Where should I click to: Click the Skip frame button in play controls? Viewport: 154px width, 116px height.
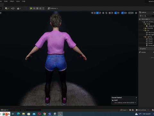click(34, 8)
